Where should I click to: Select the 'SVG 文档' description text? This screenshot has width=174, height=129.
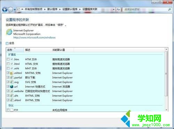(x=31, y=82)
